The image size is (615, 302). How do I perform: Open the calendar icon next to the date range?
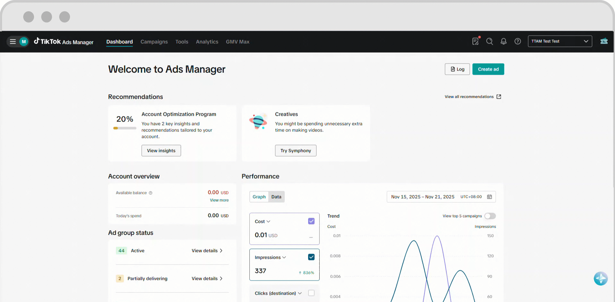coord(489,197)
